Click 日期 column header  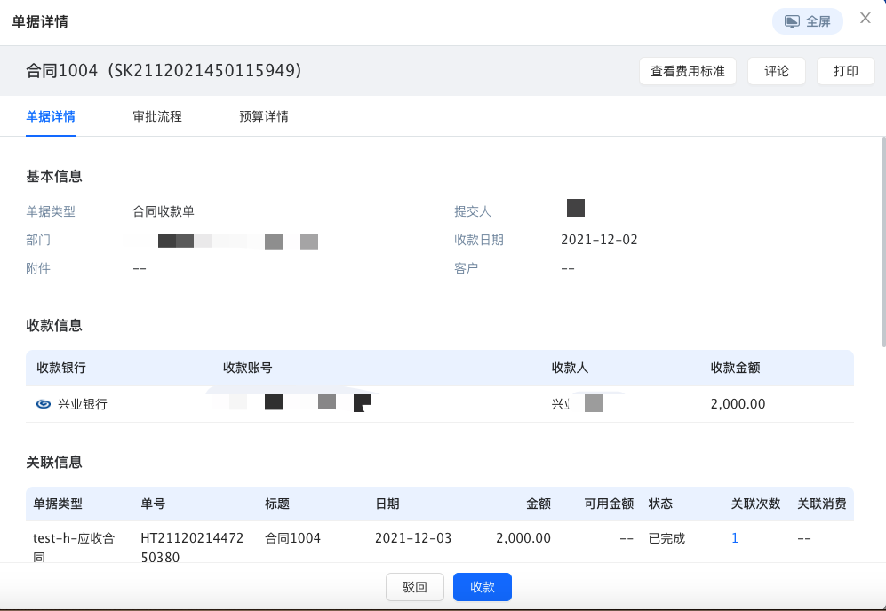387,504
